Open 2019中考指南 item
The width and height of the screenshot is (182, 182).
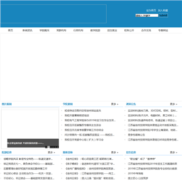point(135,173)
